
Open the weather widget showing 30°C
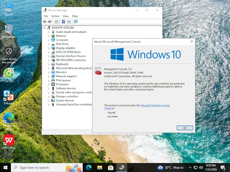[x=171, y=167]
